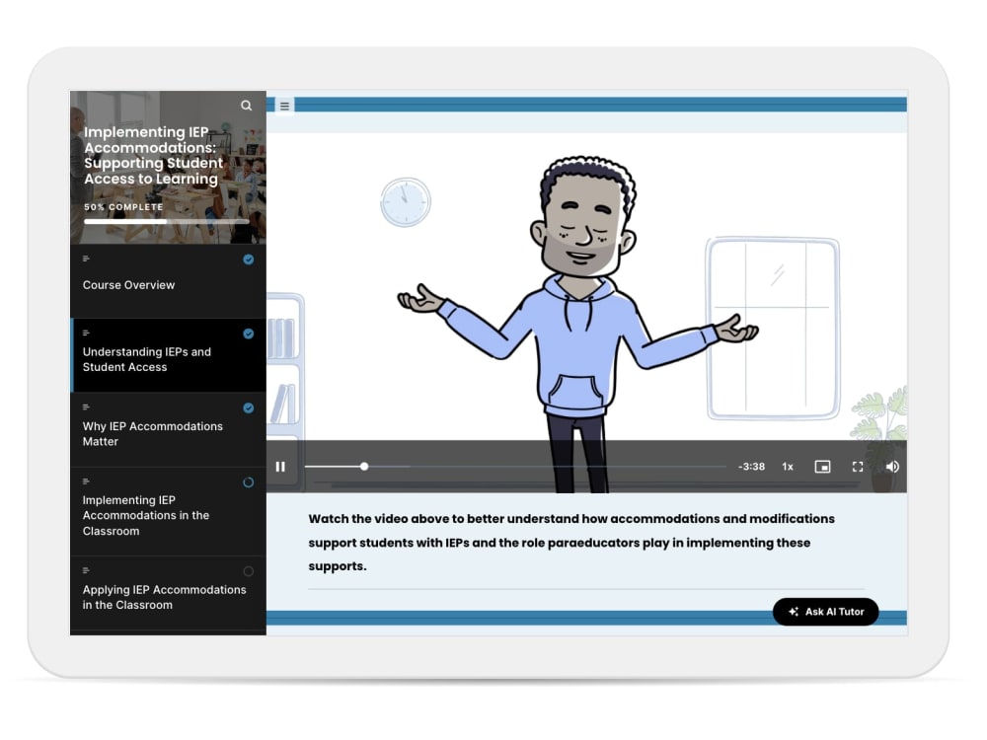Click the 50% complete progress bar

point(167,221)
